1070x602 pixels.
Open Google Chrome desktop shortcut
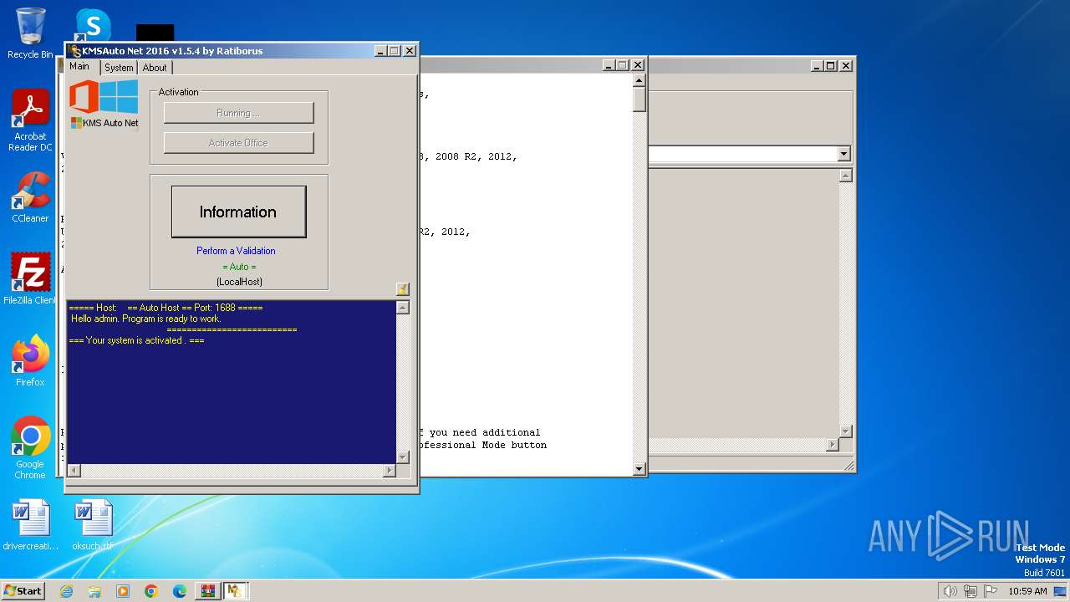point(30,448)
